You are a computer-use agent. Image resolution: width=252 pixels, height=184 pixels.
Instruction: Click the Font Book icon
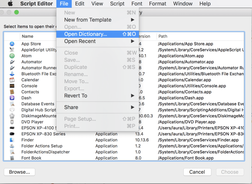pos(12,158)
